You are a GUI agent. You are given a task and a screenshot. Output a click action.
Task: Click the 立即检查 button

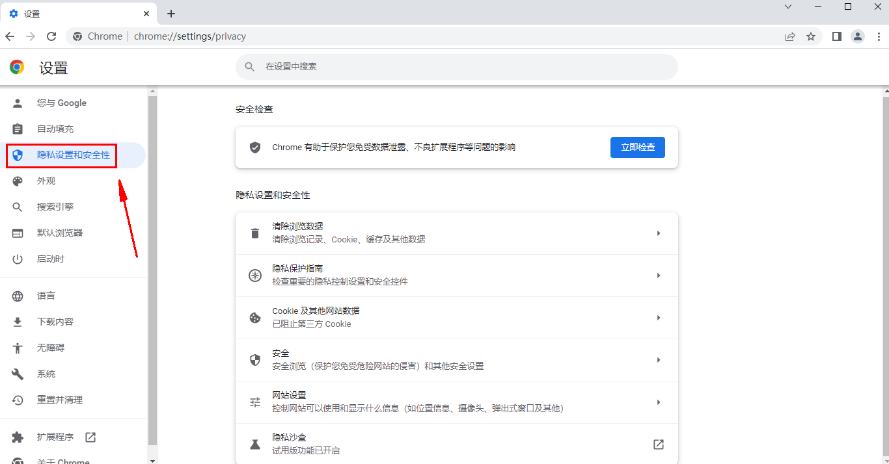coord(637,148)
